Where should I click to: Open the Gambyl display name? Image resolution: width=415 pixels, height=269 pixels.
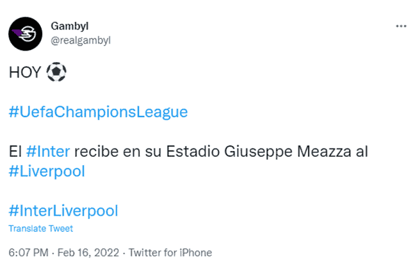pos(70,26)
